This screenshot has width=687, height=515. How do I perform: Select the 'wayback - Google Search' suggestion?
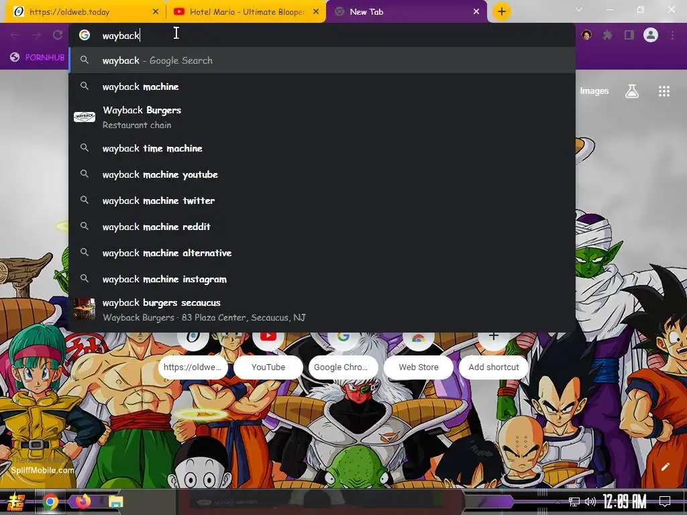(x=322, y=60)
